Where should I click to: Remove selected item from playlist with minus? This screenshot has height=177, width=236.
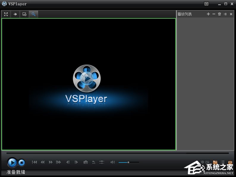point(214,14)
